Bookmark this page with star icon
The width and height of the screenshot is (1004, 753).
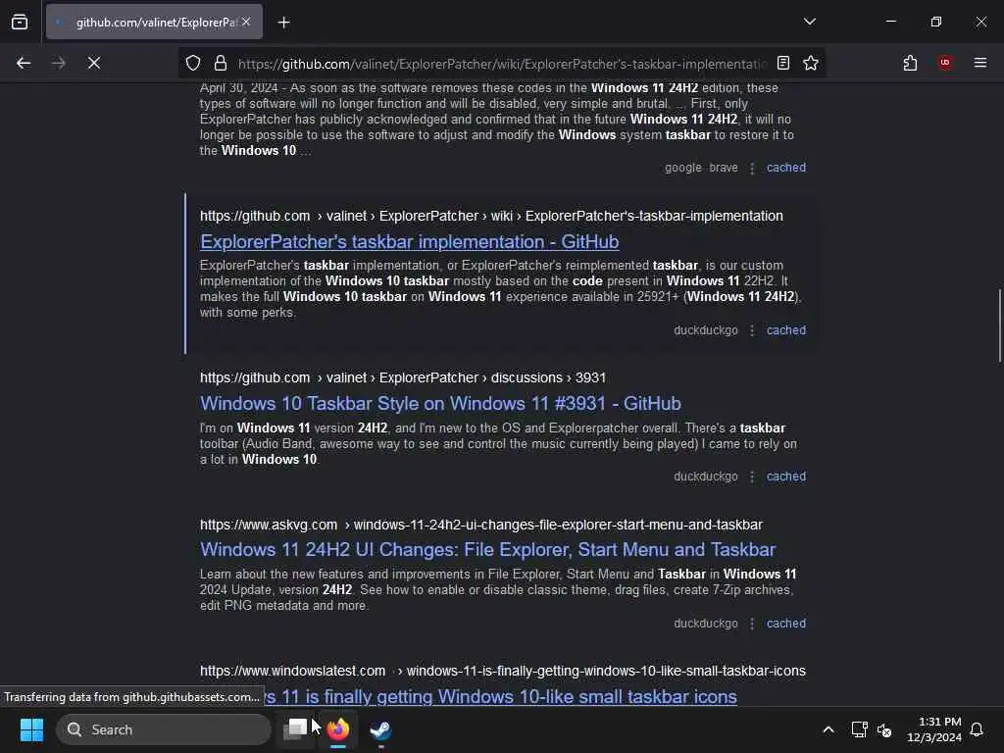[811, 63]
